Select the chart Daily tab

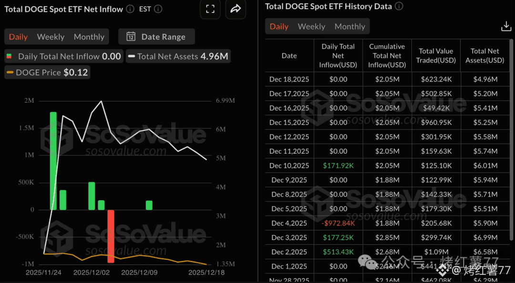tap(19, 37)
